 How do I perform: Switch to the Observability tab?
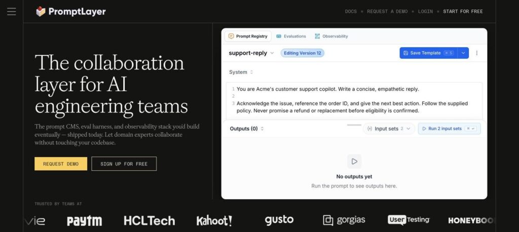[331, 36]
